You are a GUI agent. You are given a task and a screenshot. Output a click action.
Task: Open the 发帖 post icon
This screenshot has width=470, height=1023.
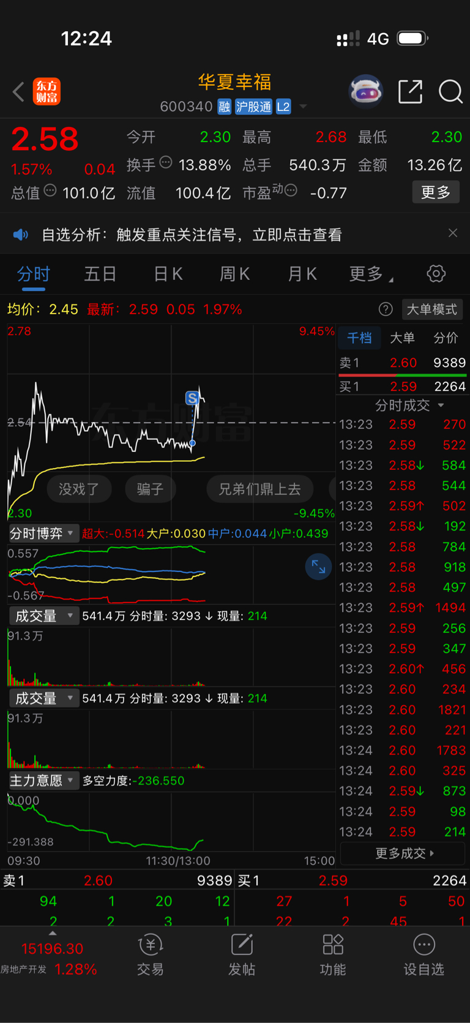click(x=242, y=955)
